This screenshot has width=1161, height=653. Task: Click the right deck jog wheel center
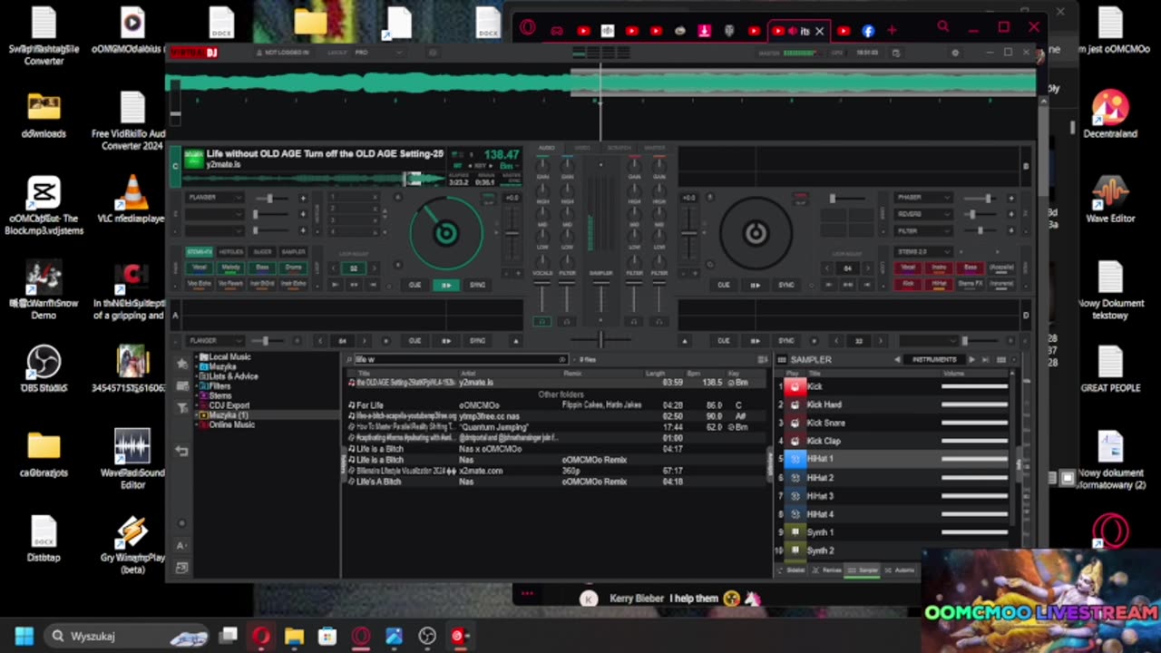pyautogui.click(x=756, y=233)
